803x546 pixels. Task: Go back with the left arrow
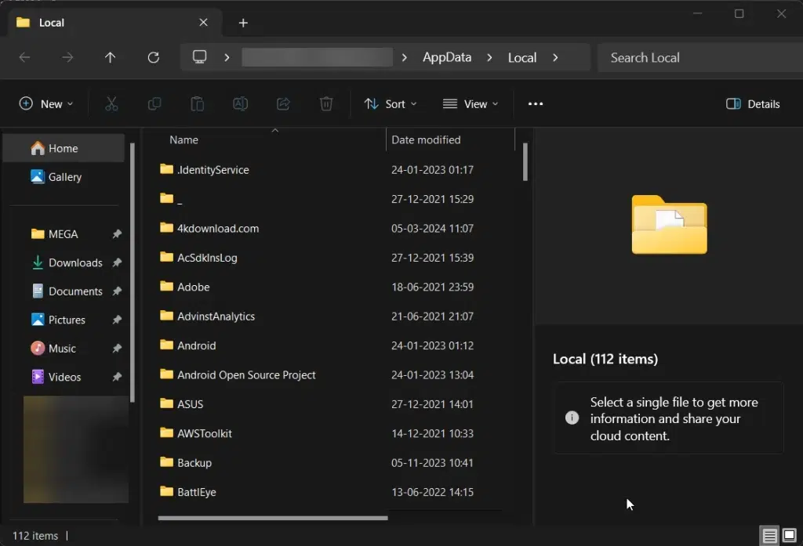[24, 57]
